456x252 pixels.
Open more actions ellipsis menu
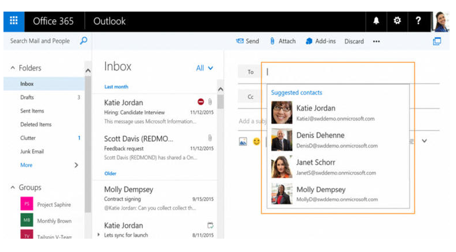376,42
